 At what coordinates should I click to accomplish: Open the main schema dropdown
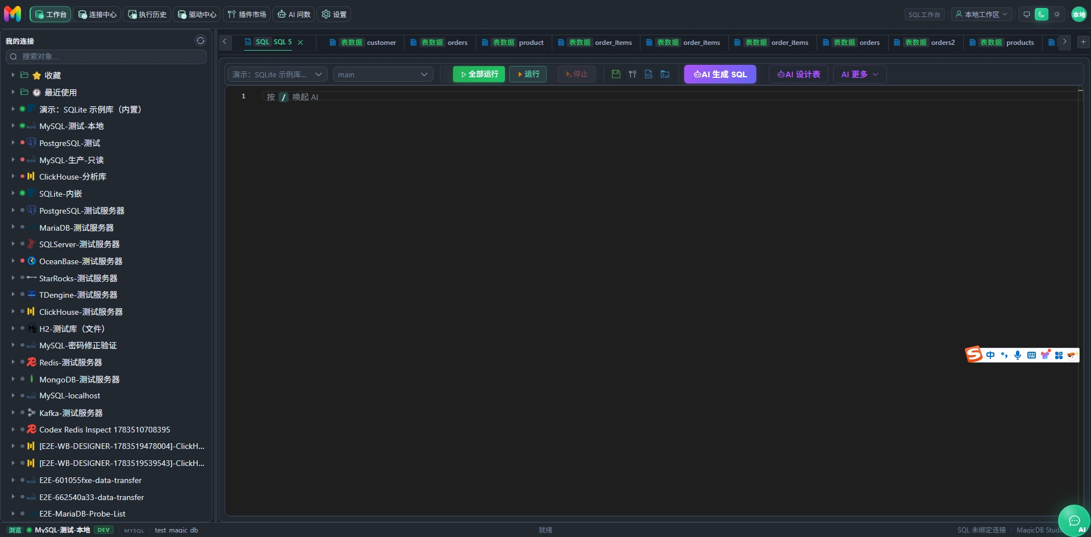[383, 74]
